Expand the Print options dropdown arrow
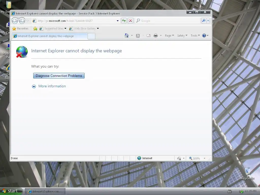Screen dimensions: 260x195 pos(161,36)
